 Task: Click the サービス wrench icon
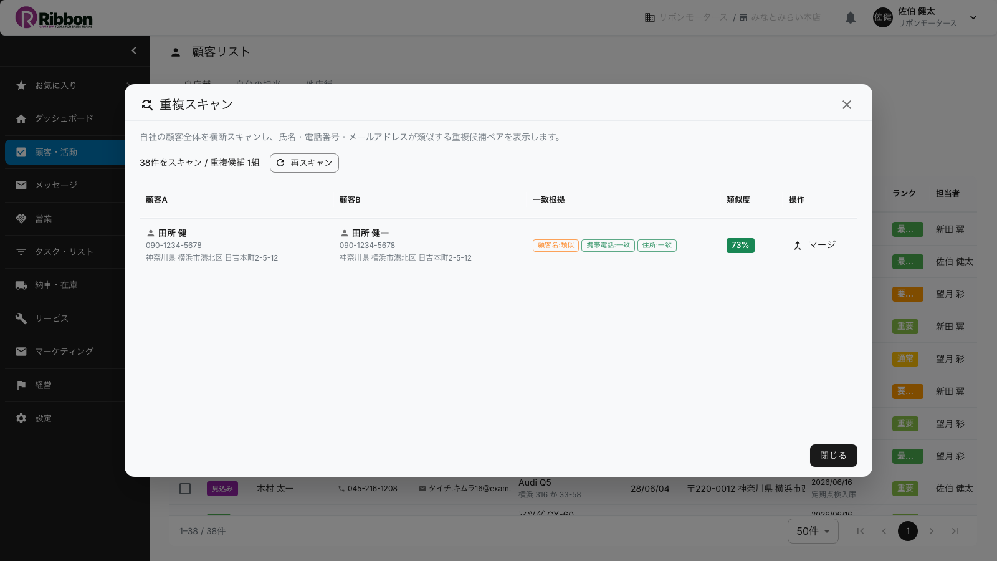pos(21,319)
